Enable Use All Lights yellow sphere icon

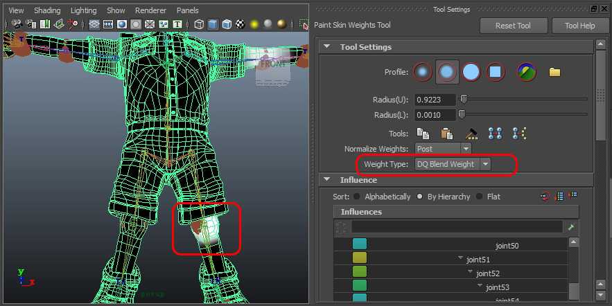[x=254, y=24]
